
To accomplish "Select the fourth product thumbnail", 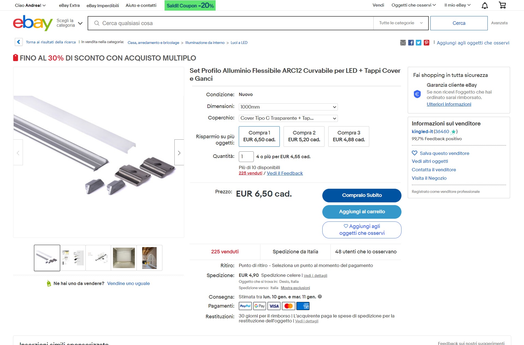I will tap(124, 258).
